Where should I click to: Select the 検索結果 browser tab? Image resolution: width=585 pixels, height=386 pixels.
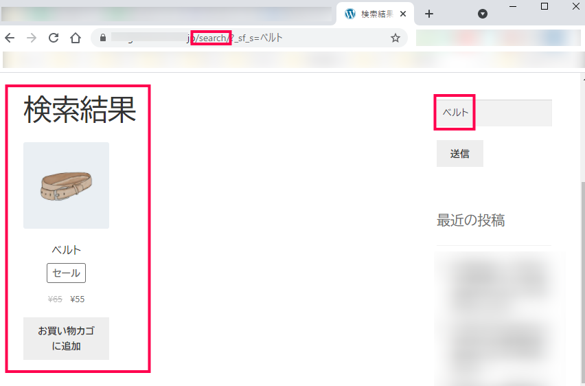[x=376, y=14]
